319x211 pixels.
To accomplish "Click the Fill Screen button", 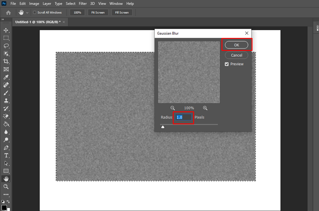I will [122, 12].
